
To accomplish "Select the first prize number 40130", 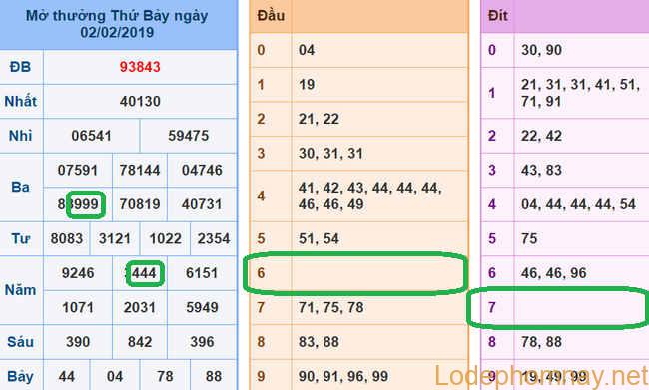I will [x=140, y=101].
